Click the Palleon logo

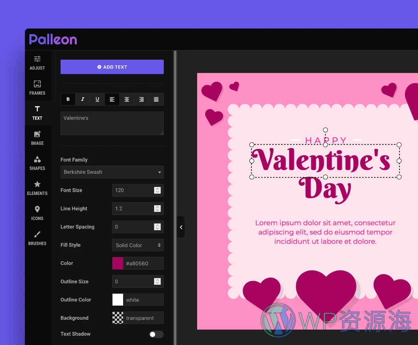pyautogui.click(x=53, y=39)
